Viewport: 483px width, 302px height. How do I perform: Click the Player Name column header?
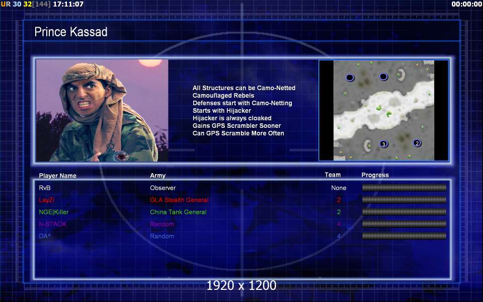[57, 176]
